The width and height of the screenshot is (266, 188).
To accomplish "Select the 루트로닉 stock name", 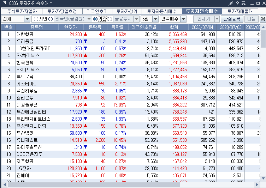I will tap(25, 77).
